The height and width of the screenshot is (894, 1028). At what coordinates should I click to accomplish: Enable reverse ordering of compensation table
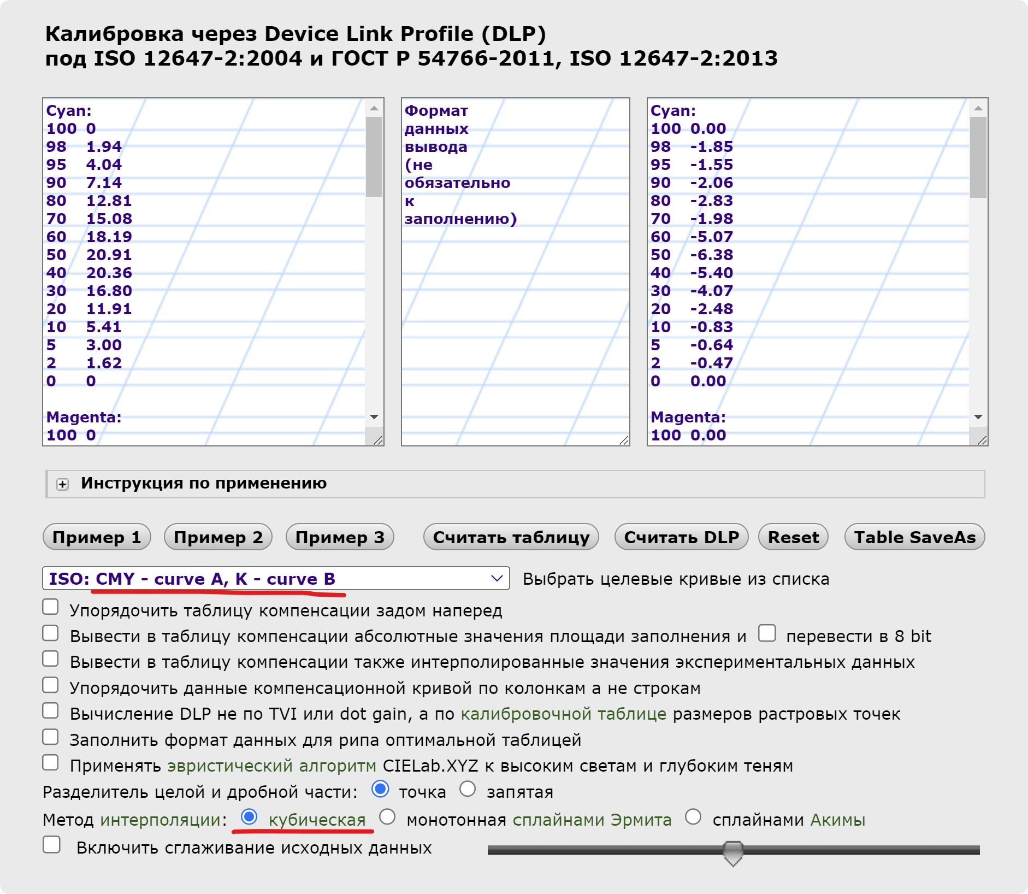51,607
